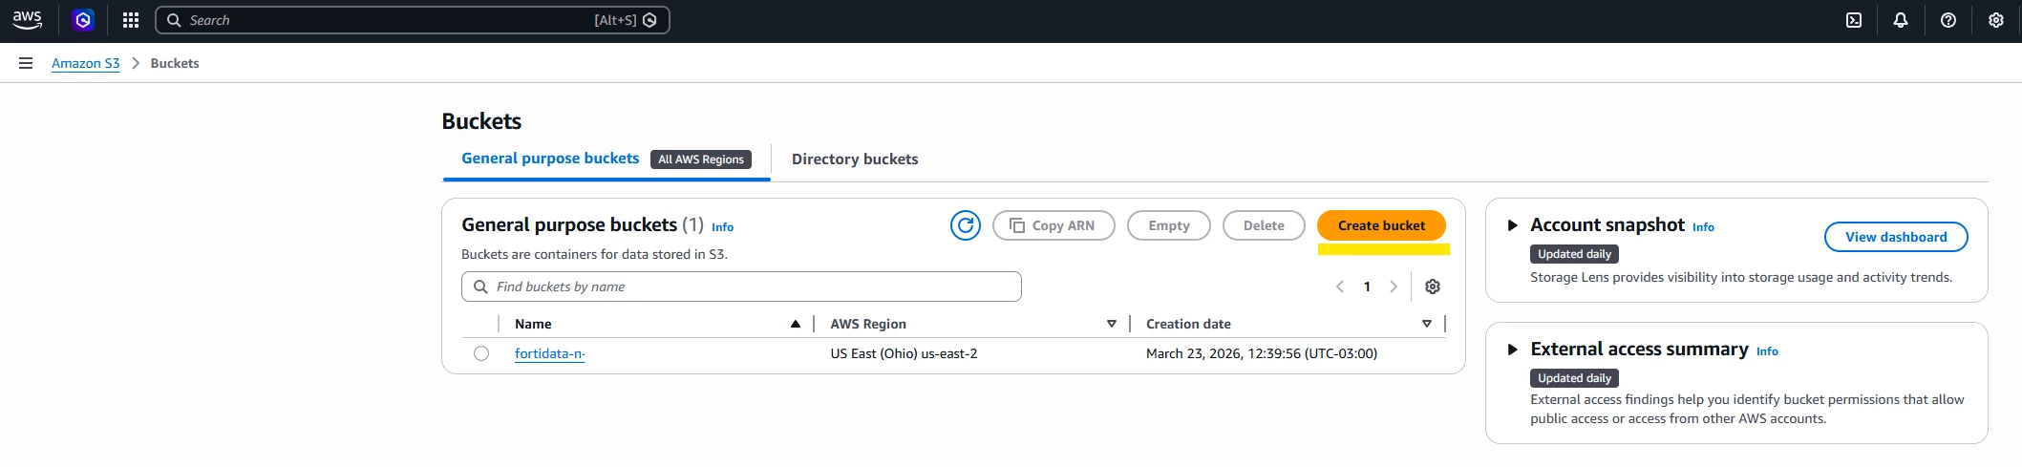
Task: Switch to Directory buckets tab
Action: (x=855, y=159)
